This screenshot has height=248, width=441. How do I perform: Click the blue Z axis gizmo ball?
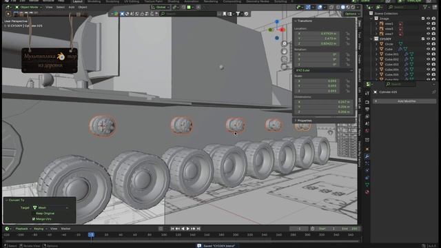pos(277,21)
